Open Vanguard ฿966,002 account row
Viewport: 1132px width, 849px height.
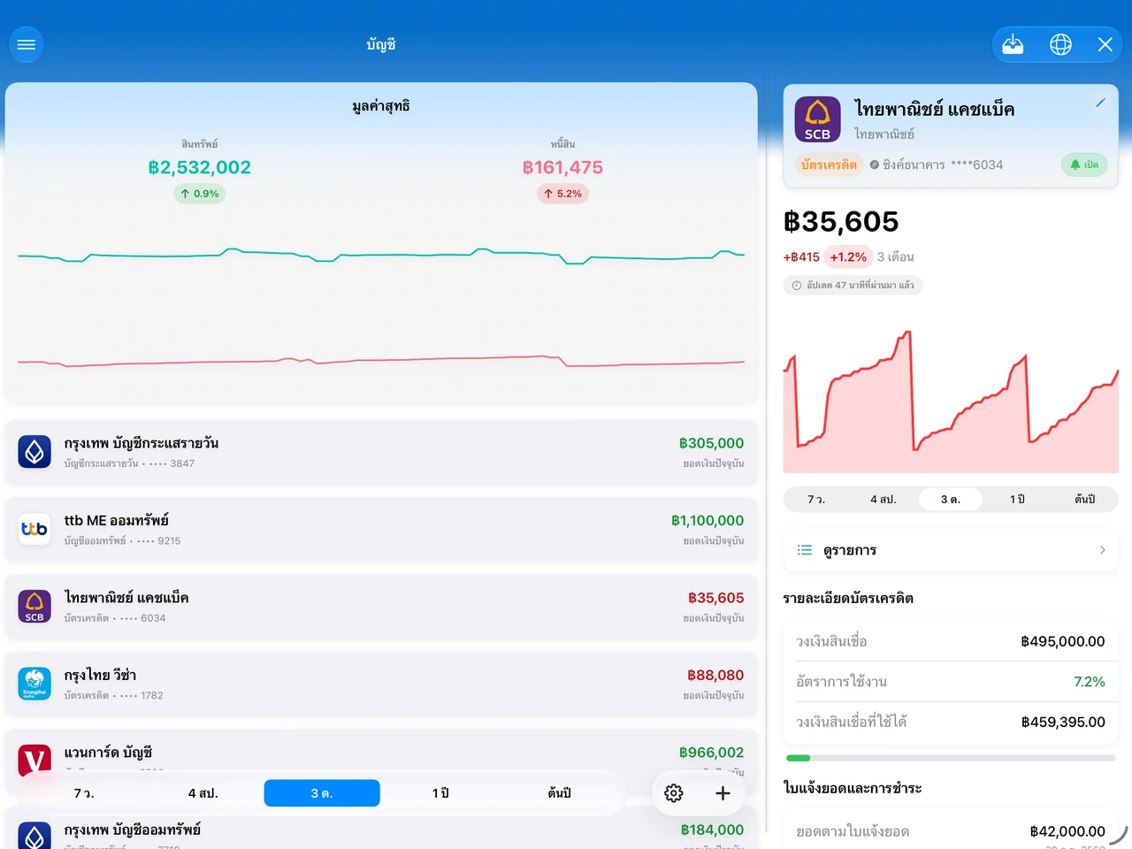(x=381, y=753)
